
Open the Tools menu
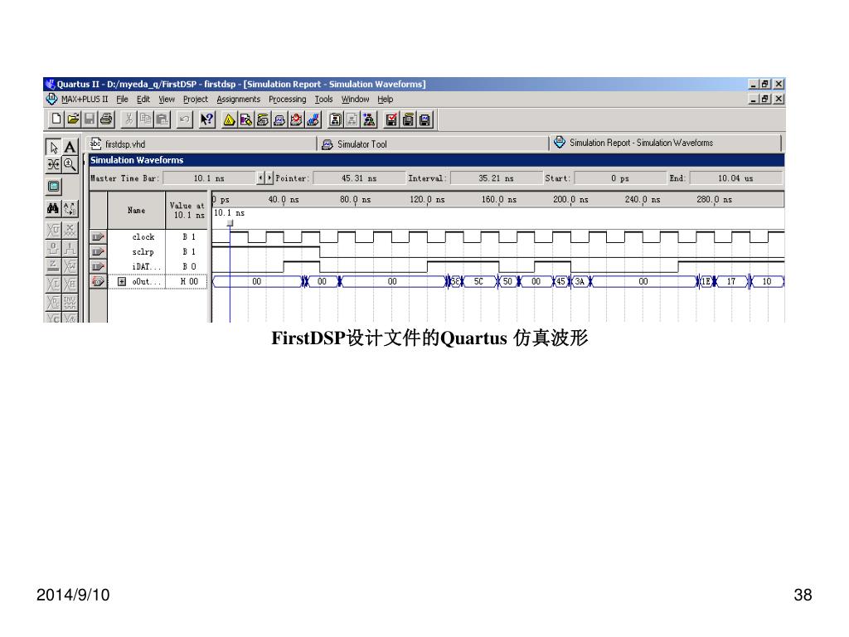[324, 100]
